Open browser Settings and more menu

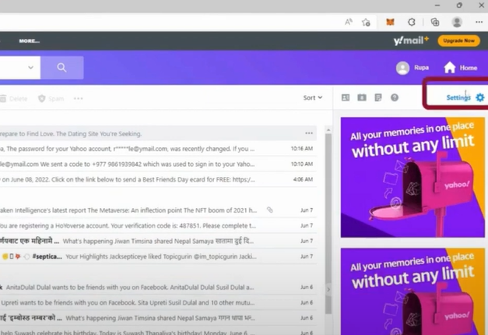[479, 22]
